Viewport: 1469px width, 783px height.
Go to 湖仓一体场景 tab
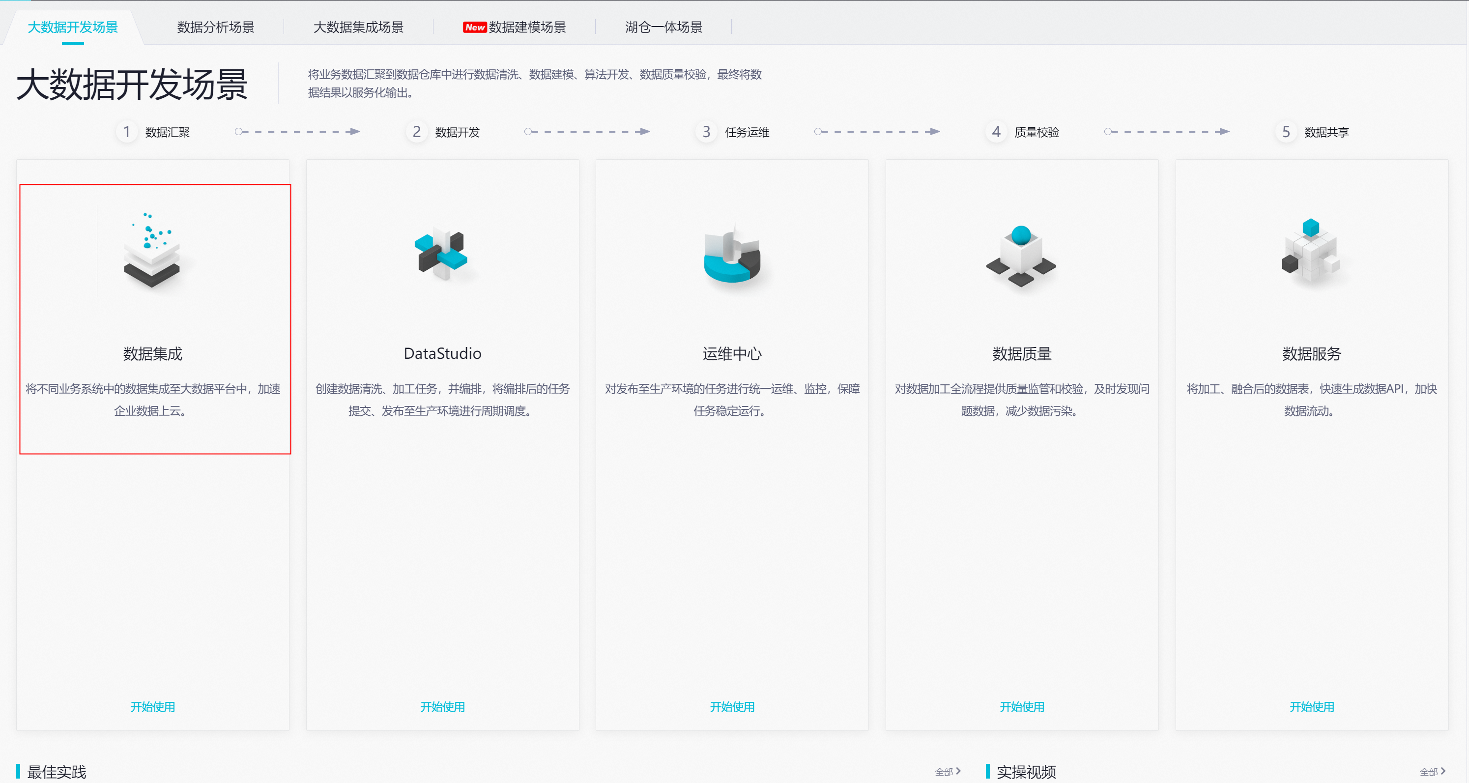click(663, 28)
